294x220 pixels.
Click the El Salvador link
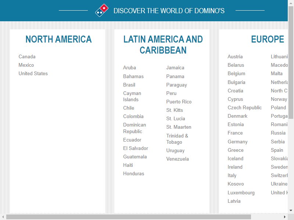click(136, 148)
